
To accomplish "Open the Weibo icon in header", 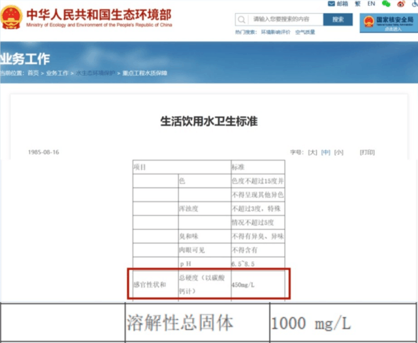I will 401,4.
